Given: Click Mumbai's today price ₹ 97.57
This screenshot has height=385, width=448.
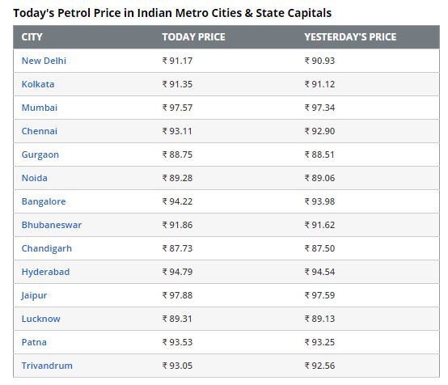Looking at the screenshot, I should [177, 108].
